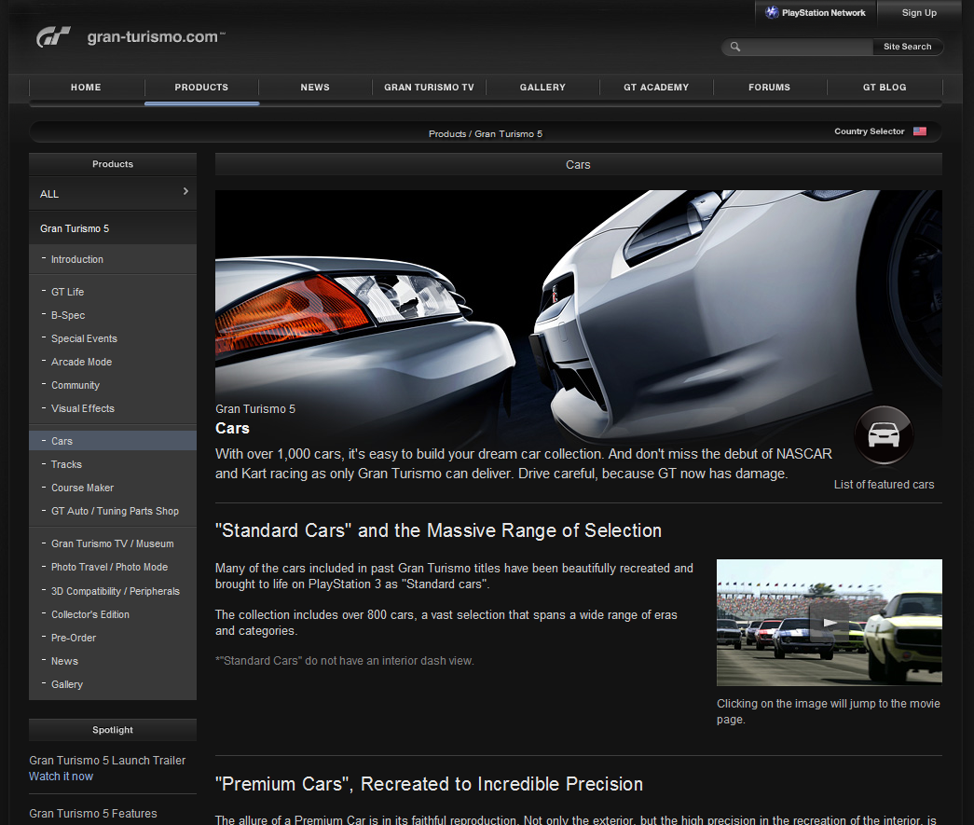
Task: Click the Products breadcrumb link
Action: [x=446, y=133]
